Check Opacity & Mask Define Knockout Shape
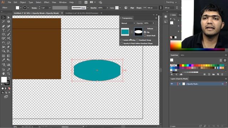Image resolution: width=228 pixels, height=128 pixels. click(x=121, y=43)
